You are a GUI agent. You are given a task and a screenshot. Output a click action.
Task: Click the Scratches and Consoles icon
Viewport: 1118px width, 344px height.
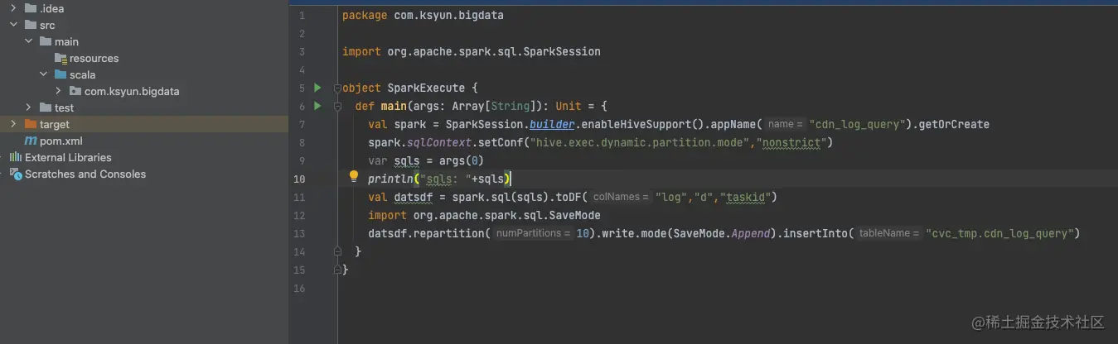click(16, 174)
